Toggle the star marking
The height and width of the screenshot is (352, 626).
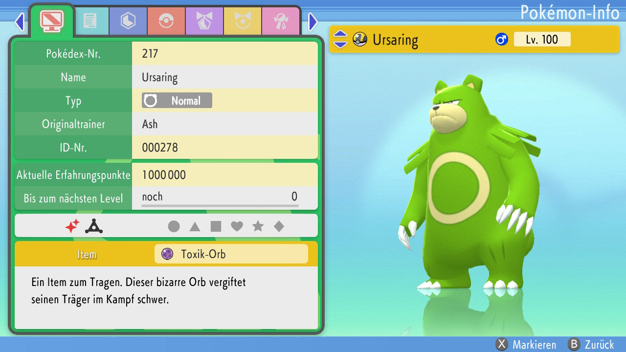click(x=258, y=226)
